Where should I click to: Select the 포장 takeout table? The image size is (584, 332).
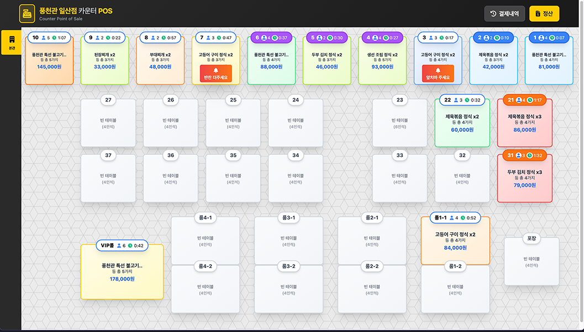pyautogui.click(x=532, y=262)
